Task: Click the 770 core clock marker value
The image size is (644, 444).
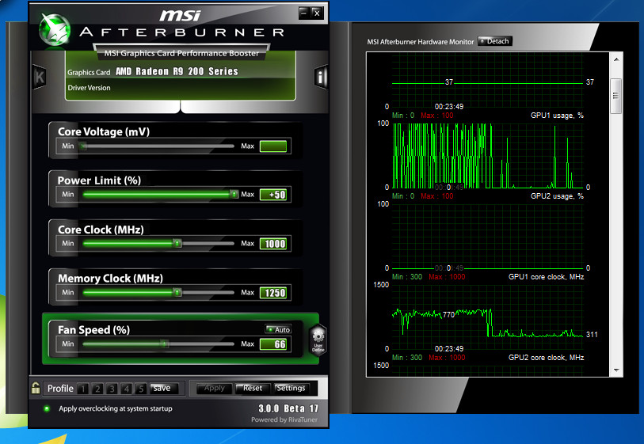Action: [448, 315]
